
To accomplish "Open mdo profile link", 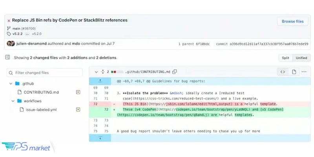I will tap(76, 44).
